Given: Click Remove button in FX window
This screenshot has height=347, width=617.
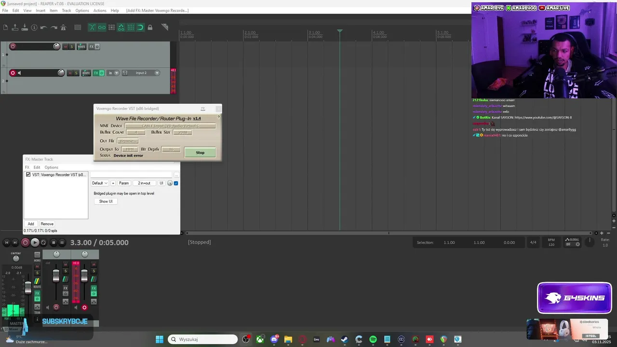Looking at the screenshot, I should 47,224.
